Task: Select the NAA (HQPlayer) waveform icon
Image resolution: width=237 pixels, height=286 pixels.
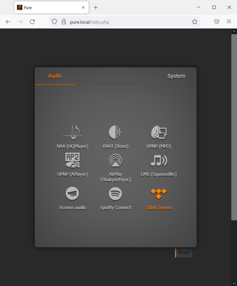Action: 72,132
